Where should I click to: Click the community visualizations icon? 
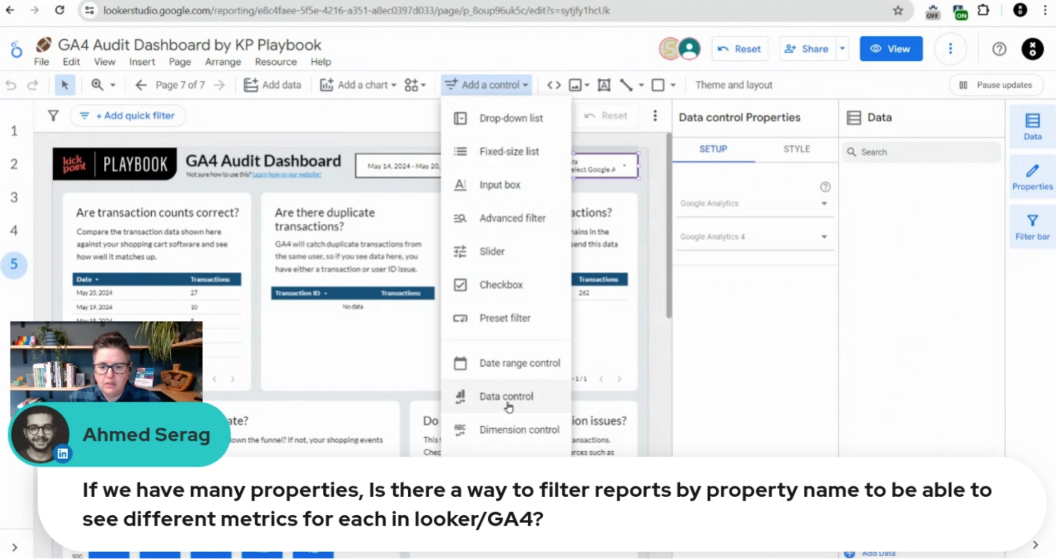coord(412,85)
